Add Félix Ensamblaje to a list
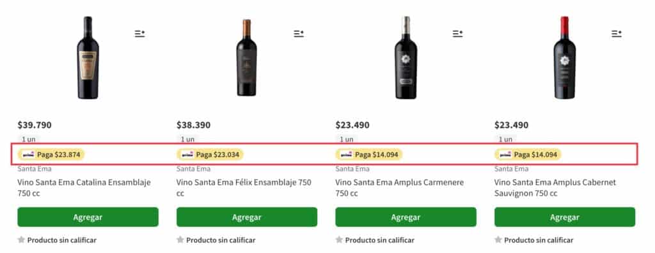Screen dimensions: 655x253 click(x=299, y=34)
